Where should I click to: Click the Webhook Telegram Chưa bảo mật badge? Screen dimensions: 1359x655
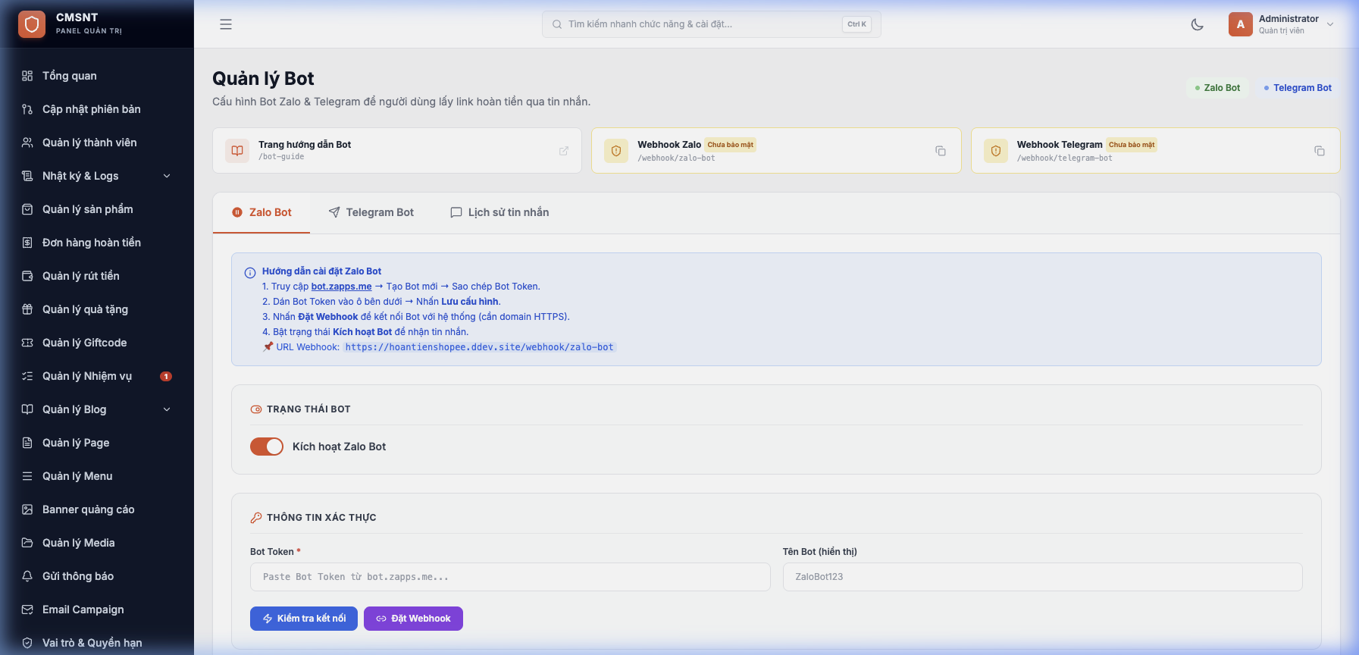pos(1132,145)
